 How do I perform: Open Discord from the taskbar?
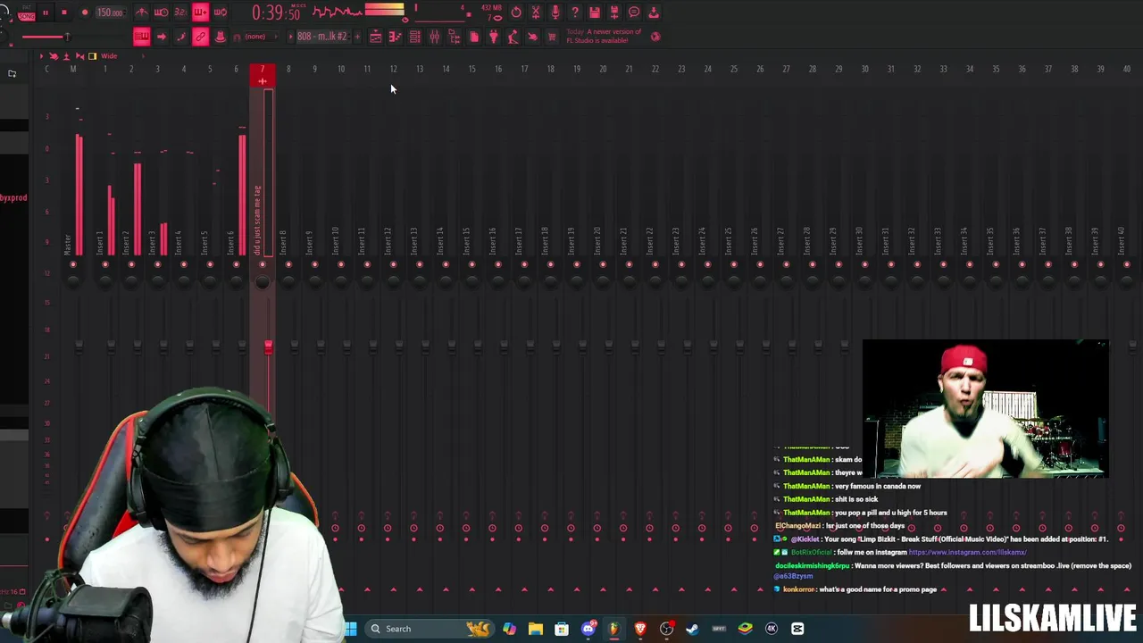(588, 629)
